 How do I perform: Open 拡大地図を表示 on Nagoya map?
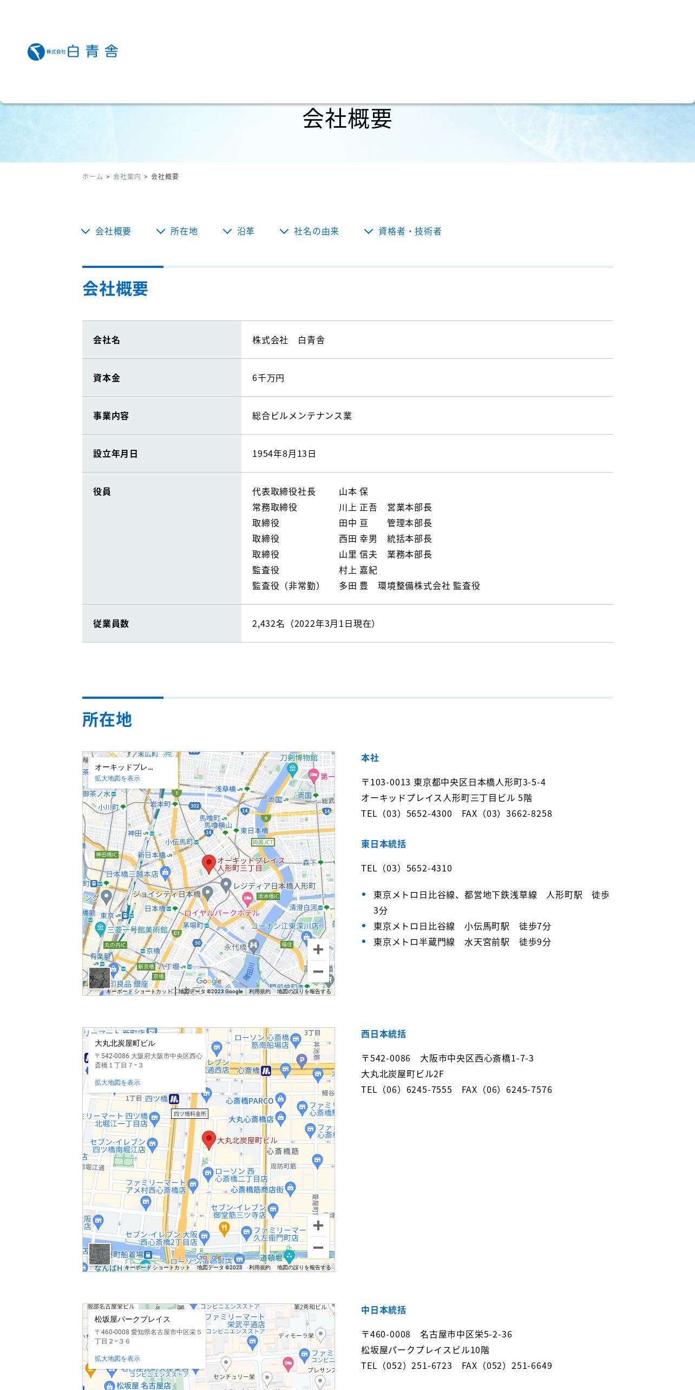(x=117, y=1359)
